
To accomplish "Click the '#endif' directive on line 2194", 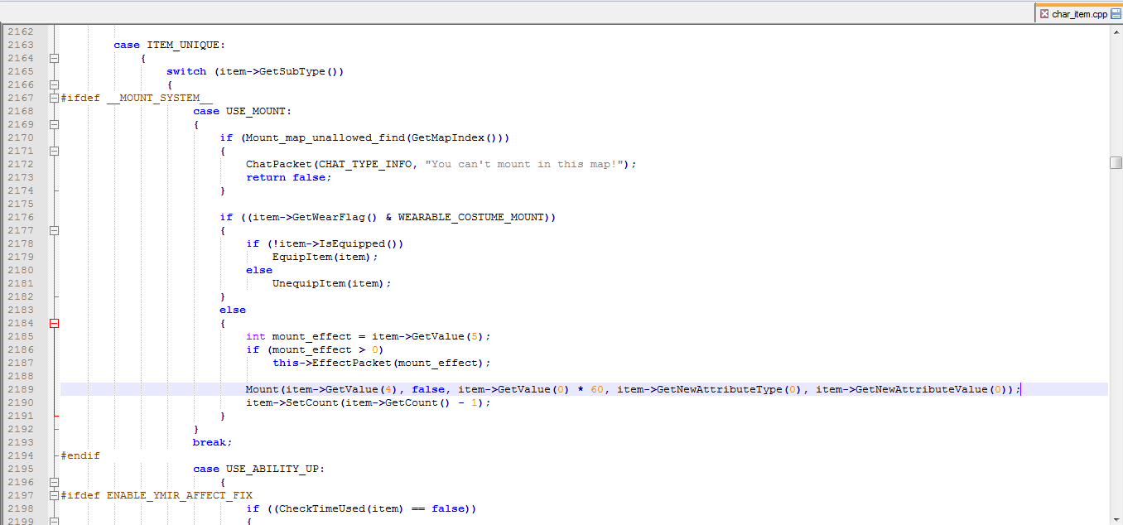I will point(80,455).
